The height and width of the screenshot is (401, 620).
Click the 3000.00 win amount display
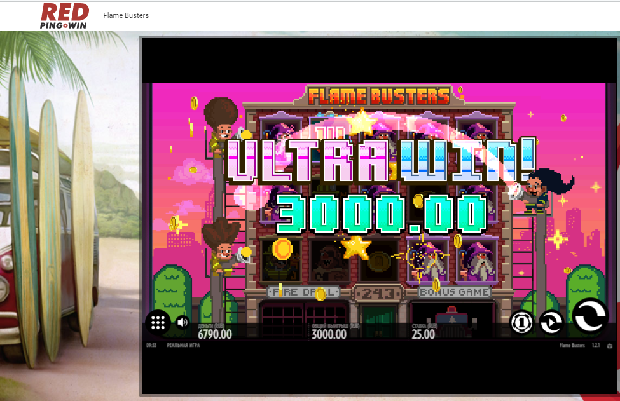point(382,214)
